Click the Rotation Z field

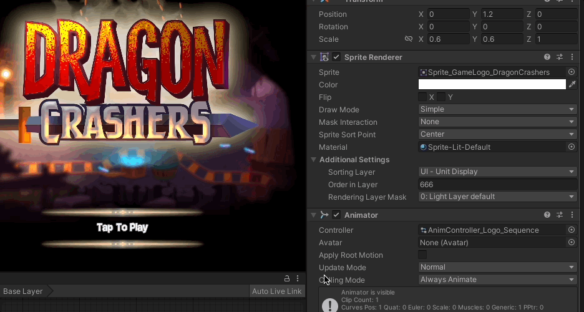pyautogui.click(x=556, y=26)
